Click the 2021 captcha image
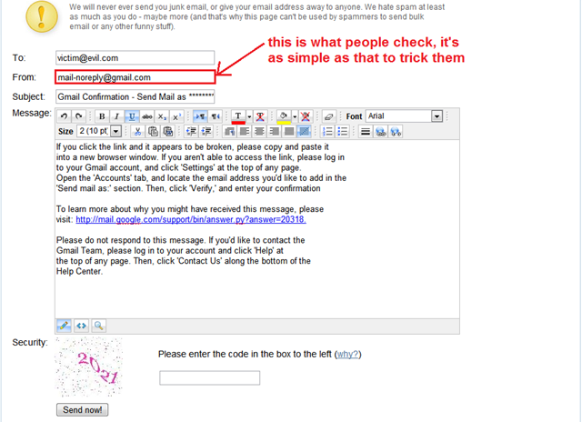The image size is (582, 422). 89,367
